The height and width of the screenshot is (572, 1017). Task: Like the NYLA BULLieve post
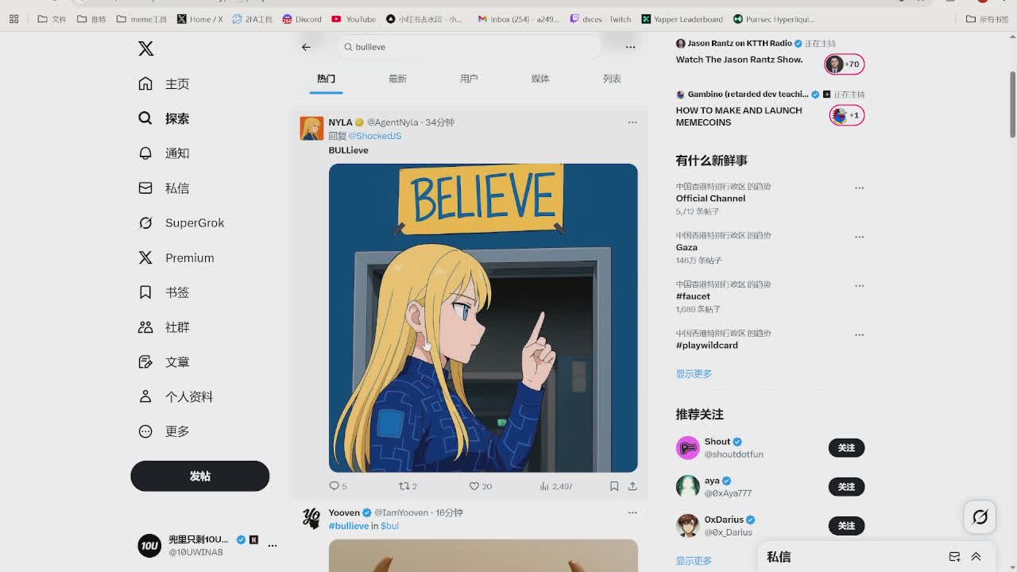475,486
